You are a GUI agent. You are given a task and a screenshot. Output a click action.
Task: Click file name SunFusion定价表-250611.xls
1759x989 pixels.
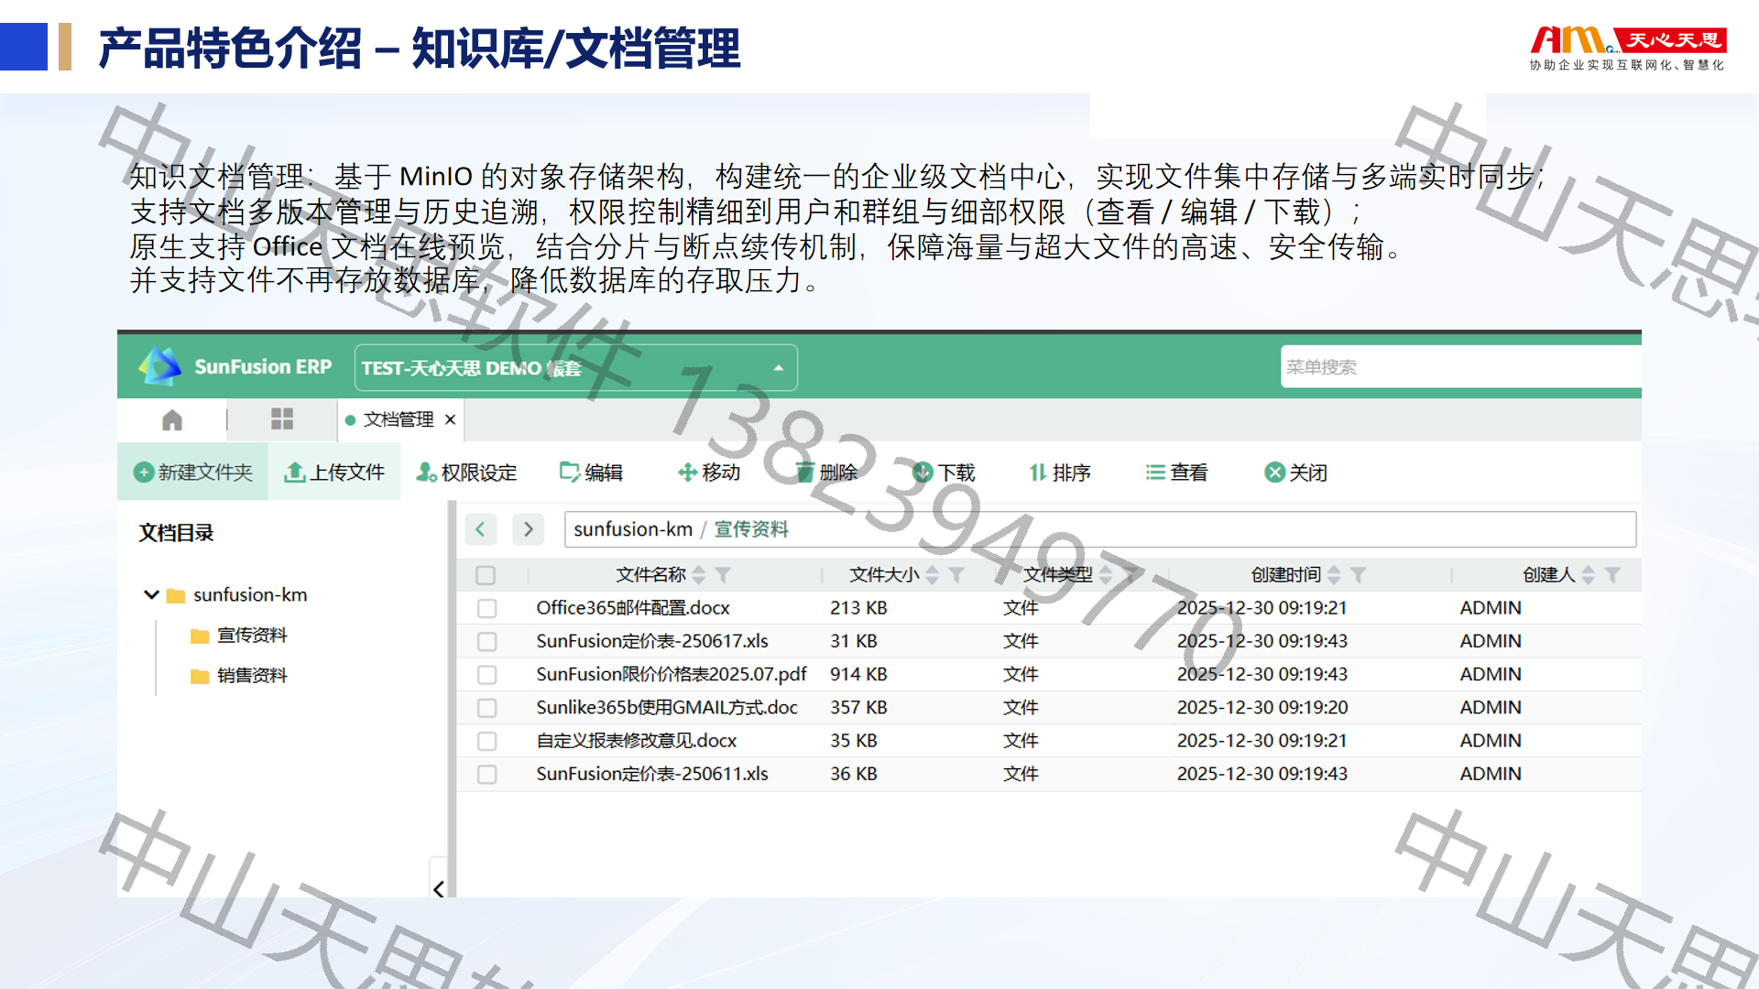point(652,774)
